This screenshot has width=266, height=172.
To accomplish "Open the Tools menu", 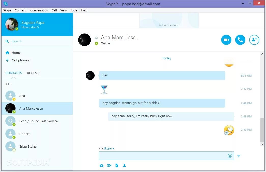I will 74,10.
